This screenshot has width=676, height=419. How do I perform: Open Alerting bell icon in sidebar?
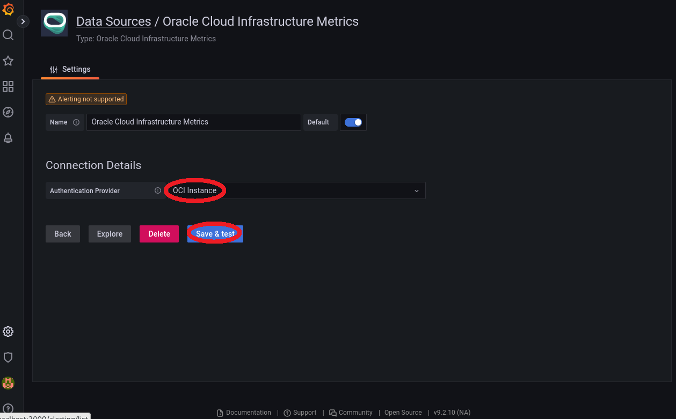click(8, 138)
